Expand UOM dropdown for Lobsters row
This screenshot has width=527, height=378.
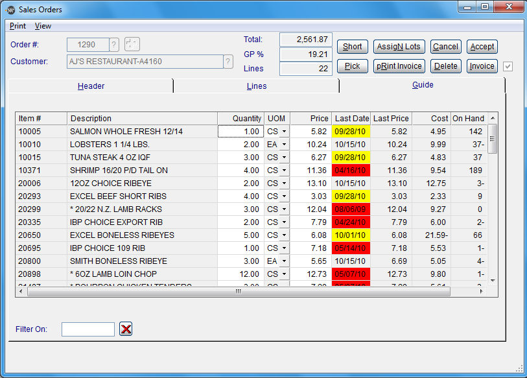click(284, 145)
